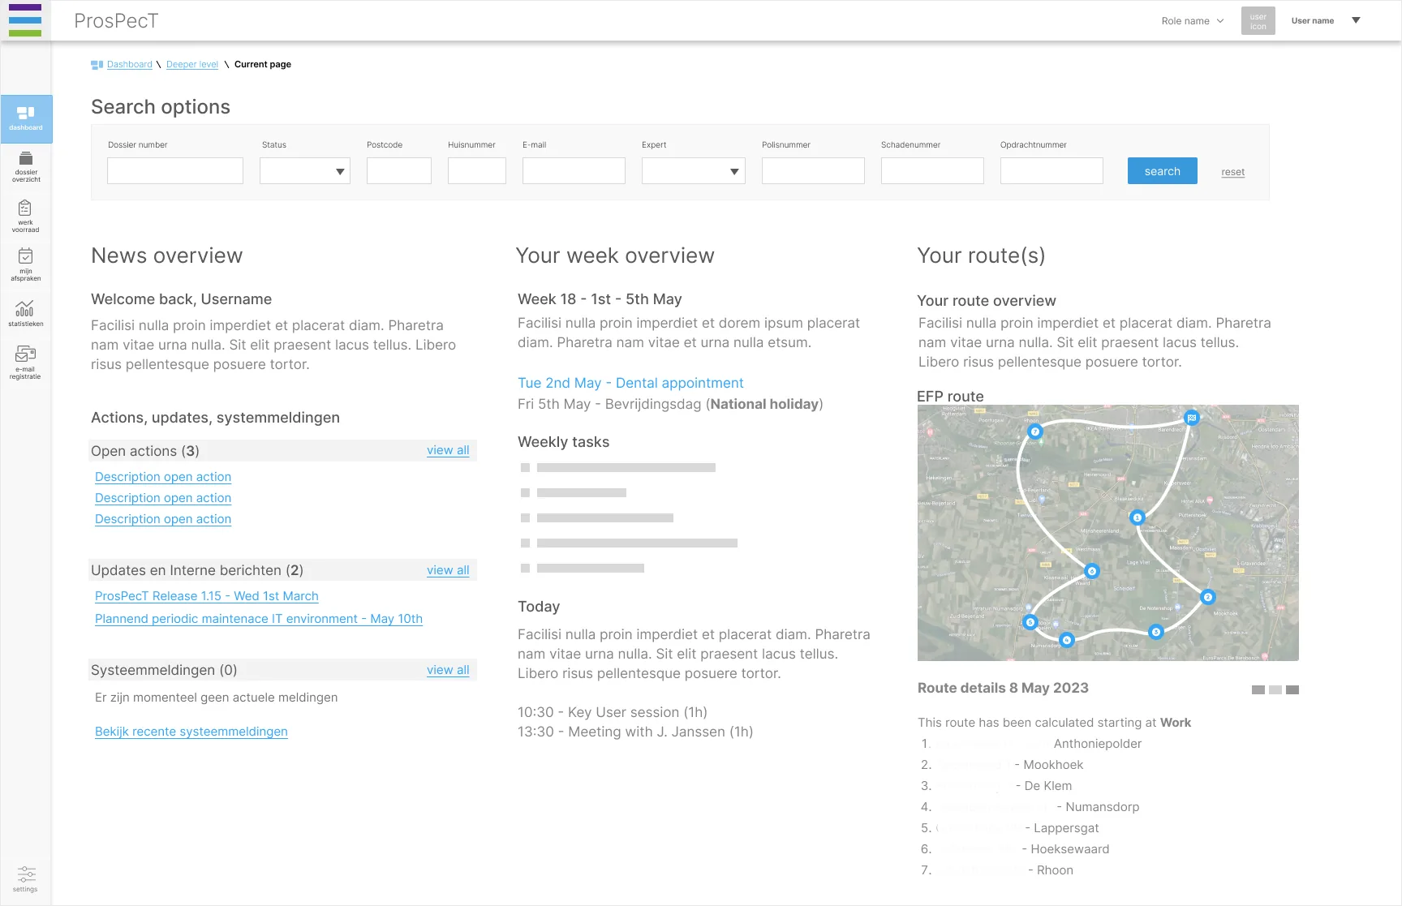Image resolution: width=1402 pixels, height=906 pixels.
Task: Expand the Role name selector
Action: tap(1192, 21)
